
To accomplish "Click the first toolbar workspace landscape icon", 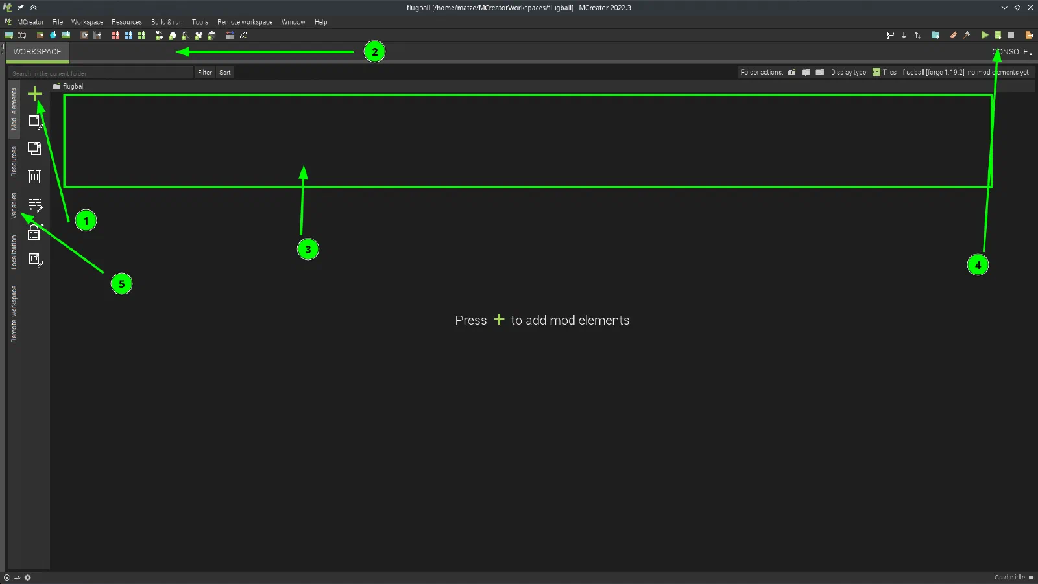I will point(8,35).
